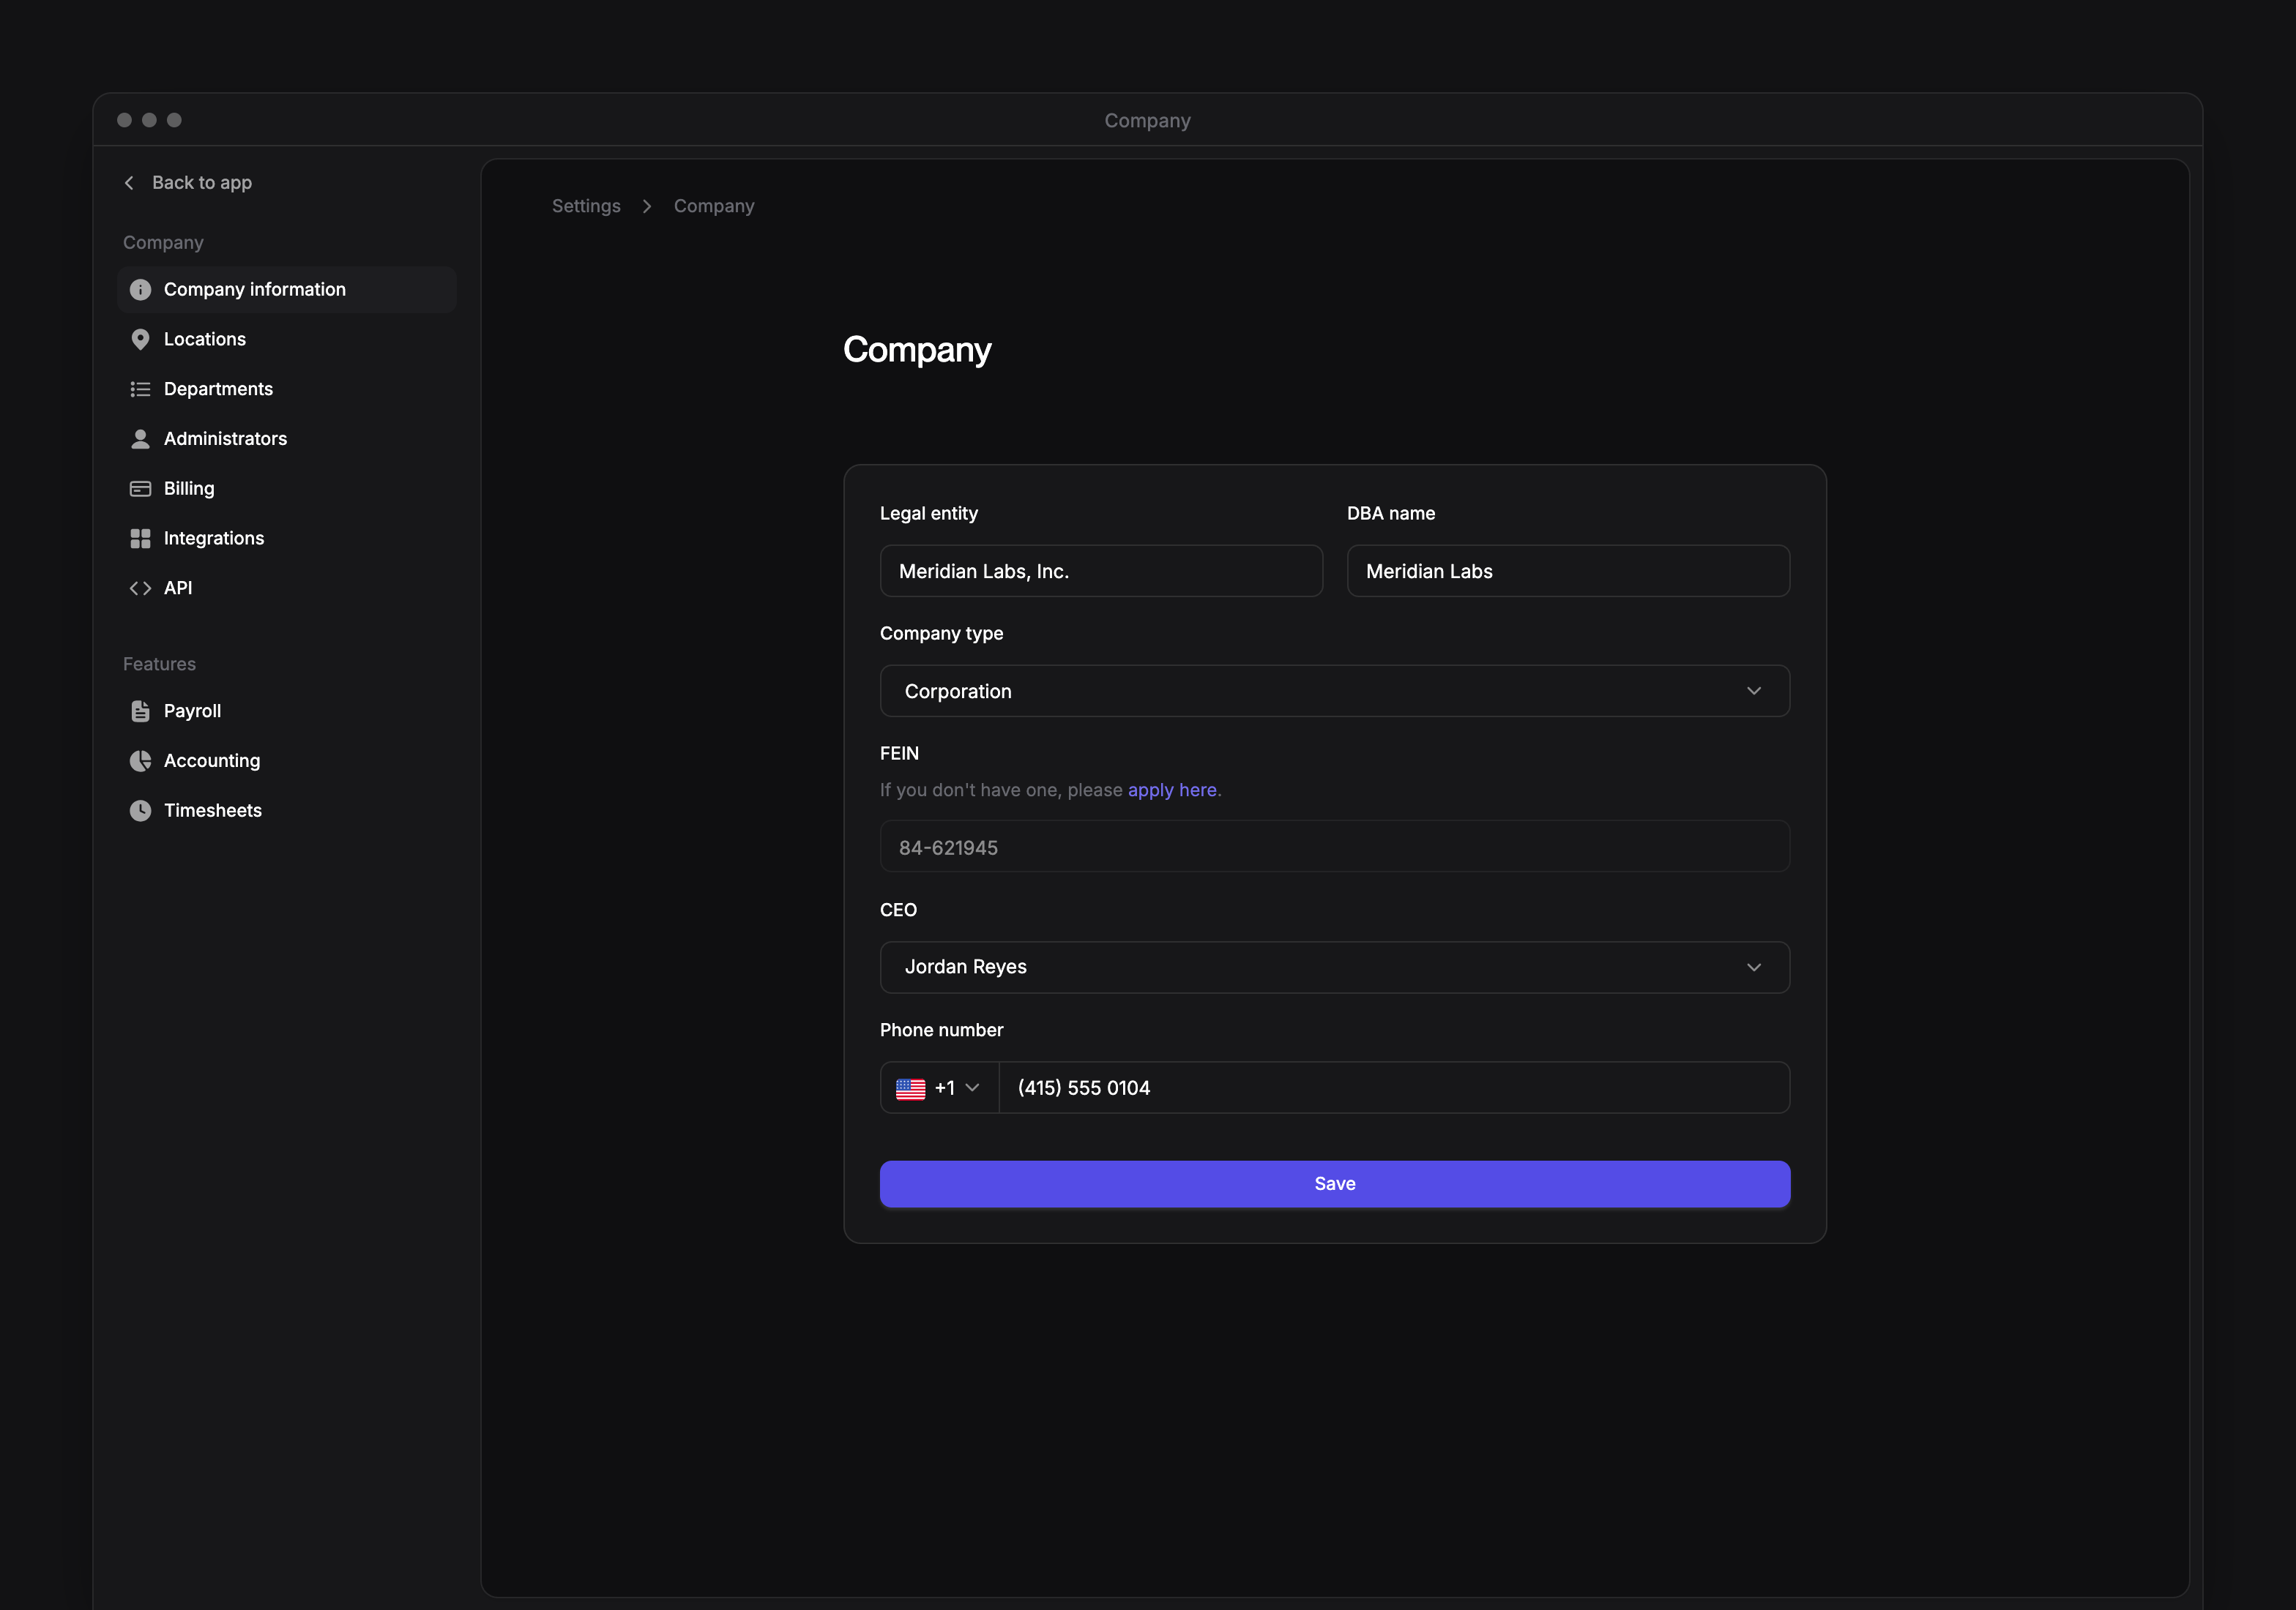The image size is (2296, 1610).
Task: Click the Payroll document icon
Action: [x=140, y=711]
